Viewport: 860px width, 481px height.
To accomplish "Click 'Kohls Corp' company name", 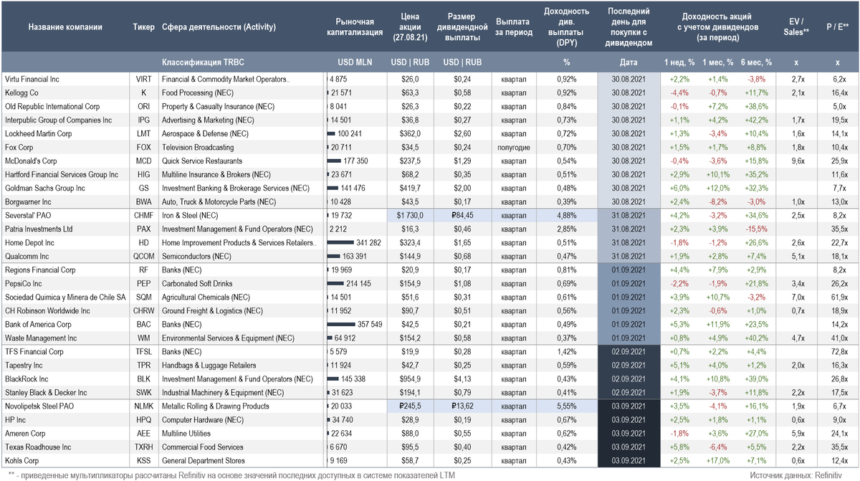I will point(21,461).
